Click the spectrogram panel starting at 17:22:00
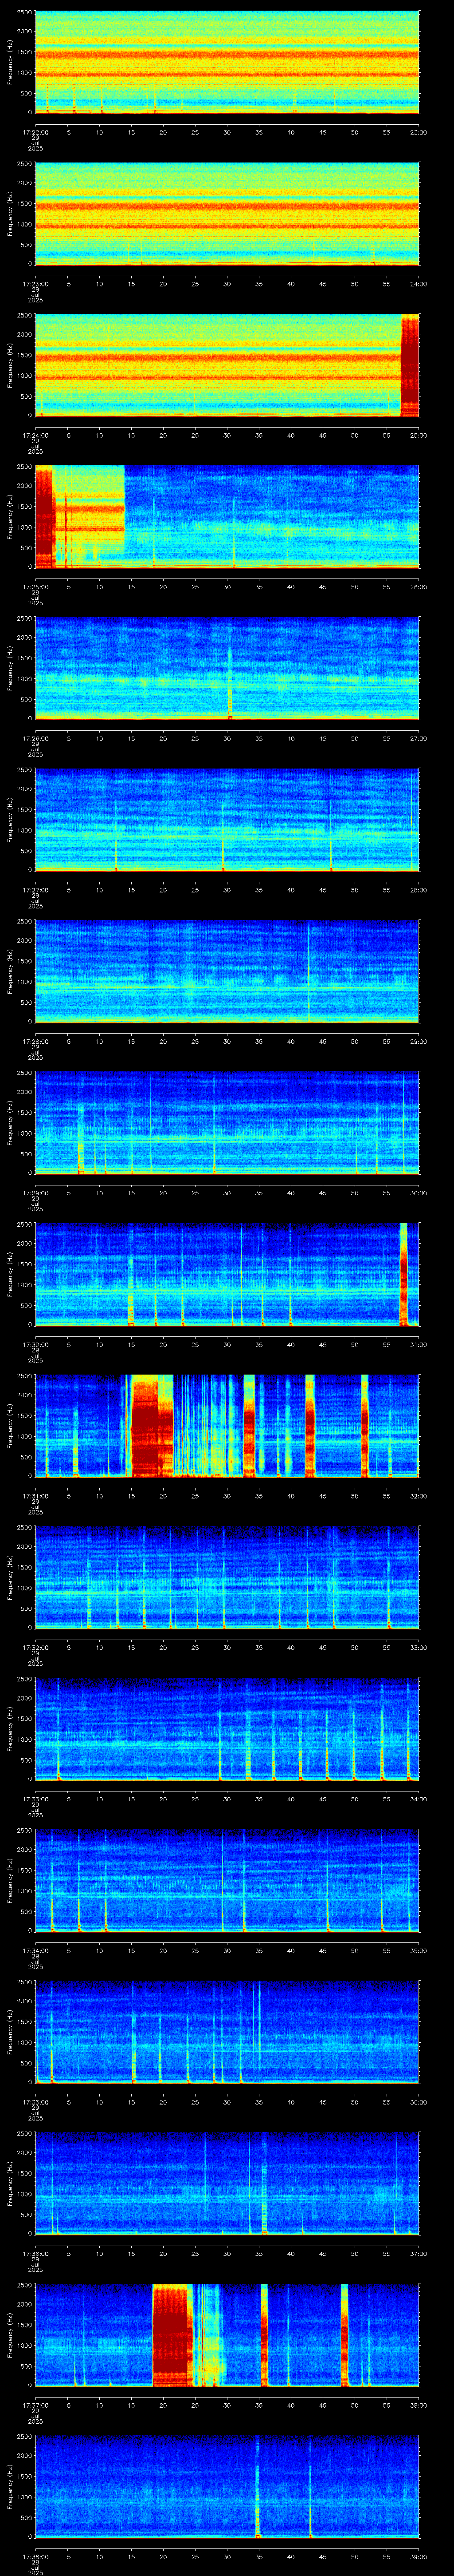The height and width of the screenshot is (2576, 454). [x=227, y=62]
